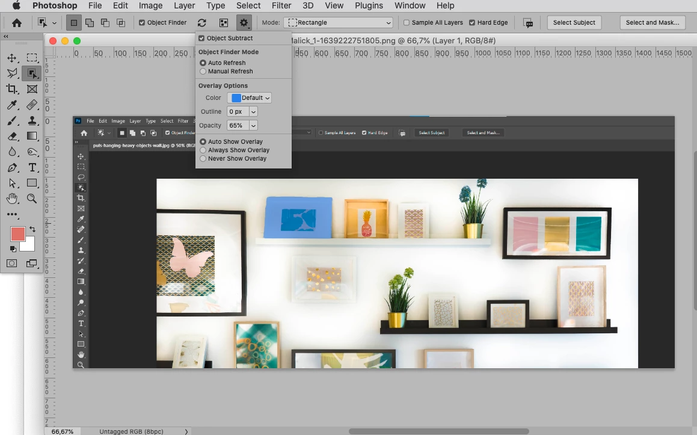Screen dimensions: 697x435
Task: Open the Select menu
Action: 248,6
